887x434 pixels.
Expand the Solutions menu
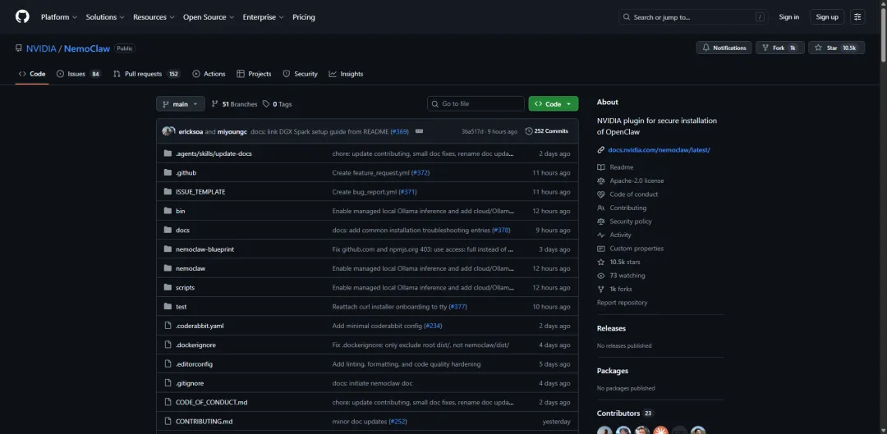coord(105,17)
